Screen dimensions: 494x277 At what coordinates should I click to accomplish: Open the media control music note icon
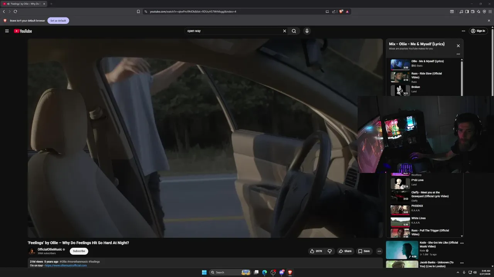point(461,12)
